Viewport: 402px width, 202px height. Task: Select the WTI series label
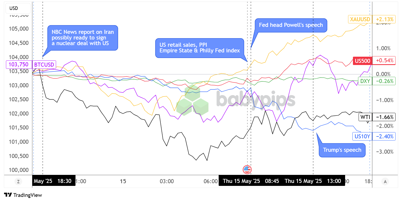click(x=365, y=117)
